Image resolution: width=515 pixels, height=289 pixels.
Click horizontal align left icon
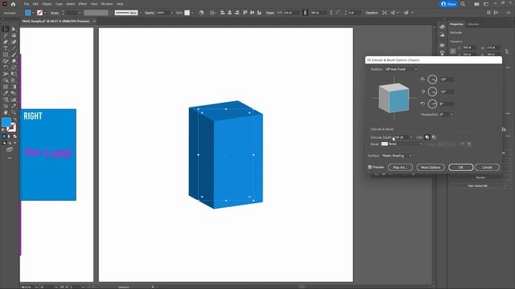(x=223, y=13)
